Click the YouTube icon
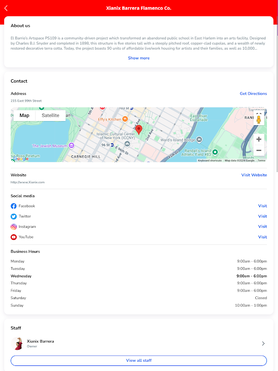278x371 pixels. pos(14,237)
